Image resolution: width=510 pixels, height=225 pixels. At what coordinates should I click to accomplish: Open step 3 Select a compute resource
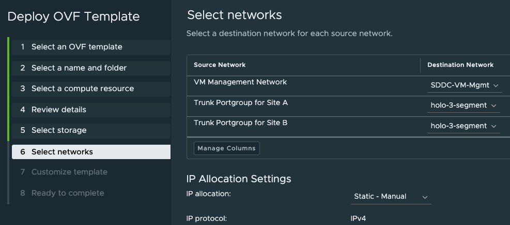point(82,89)
